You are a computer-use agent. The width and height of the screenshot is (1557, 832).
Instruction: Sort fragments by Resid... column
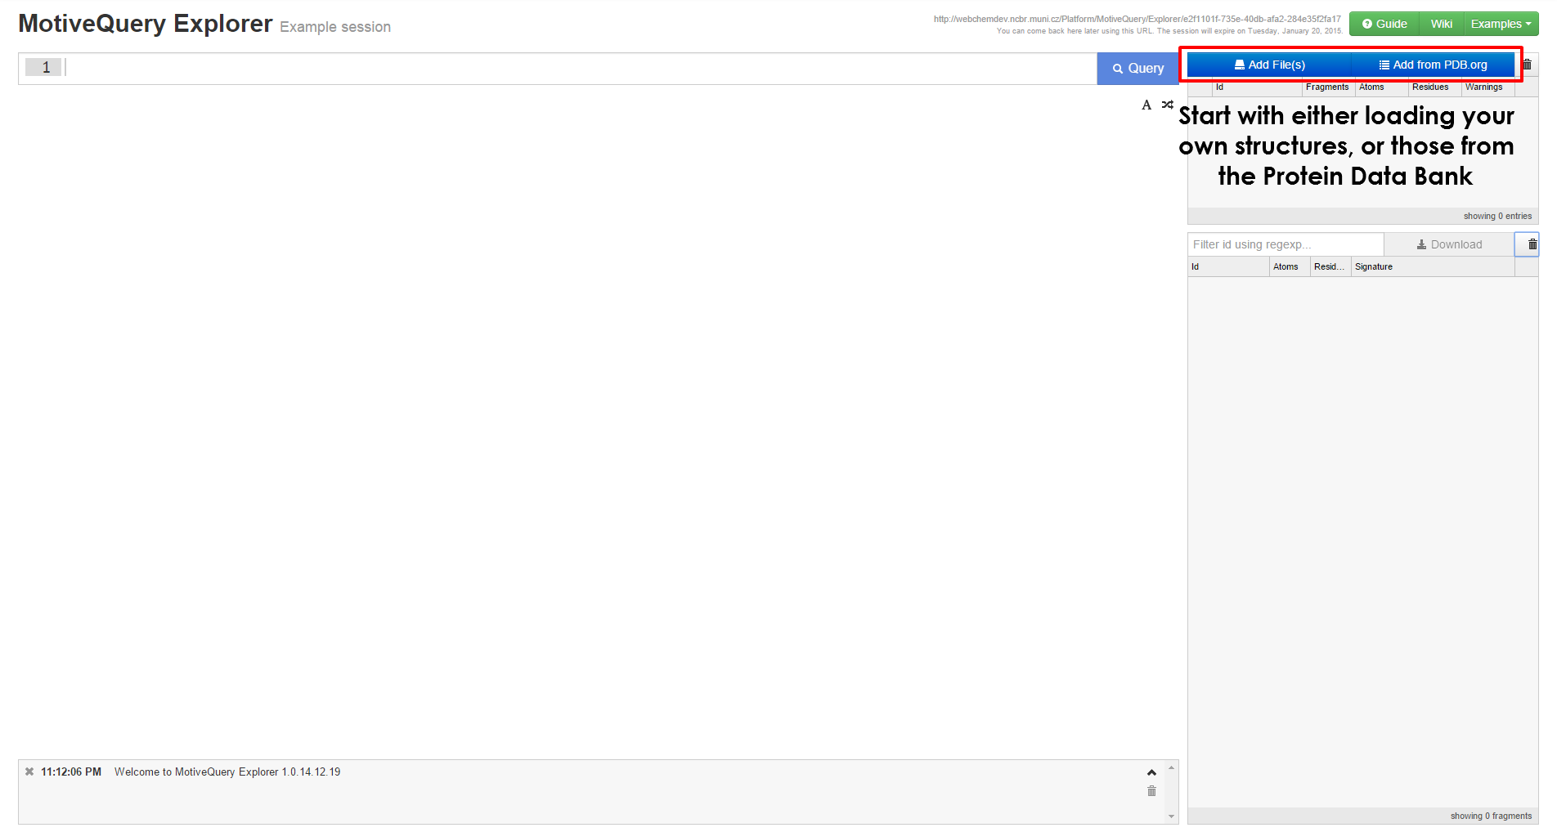[x=1329, y=267]
